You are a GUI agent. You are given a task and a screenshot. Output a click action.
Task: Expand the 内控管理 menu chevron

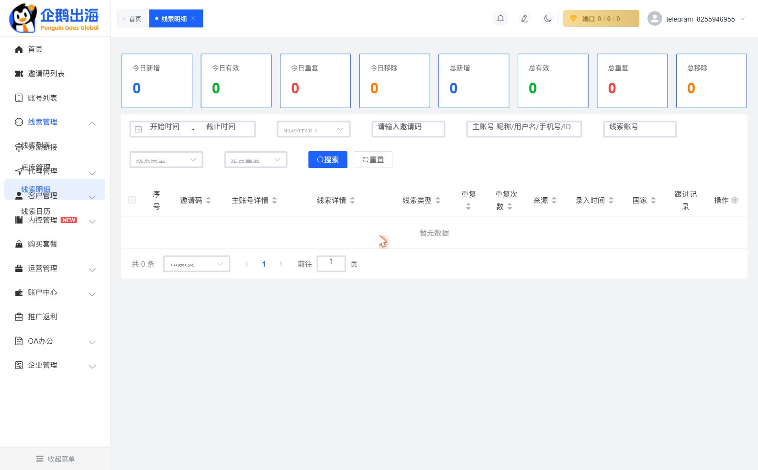click(92, 222)
